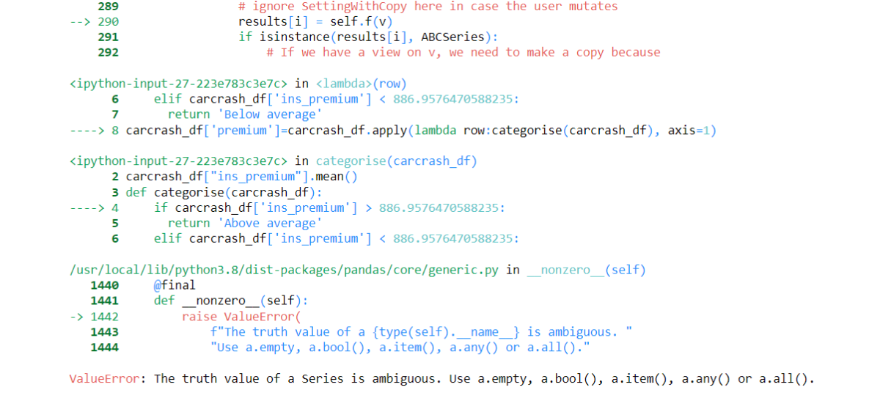Click line 292 comment about view on v
880x401 pixels.
click(463, 52)
